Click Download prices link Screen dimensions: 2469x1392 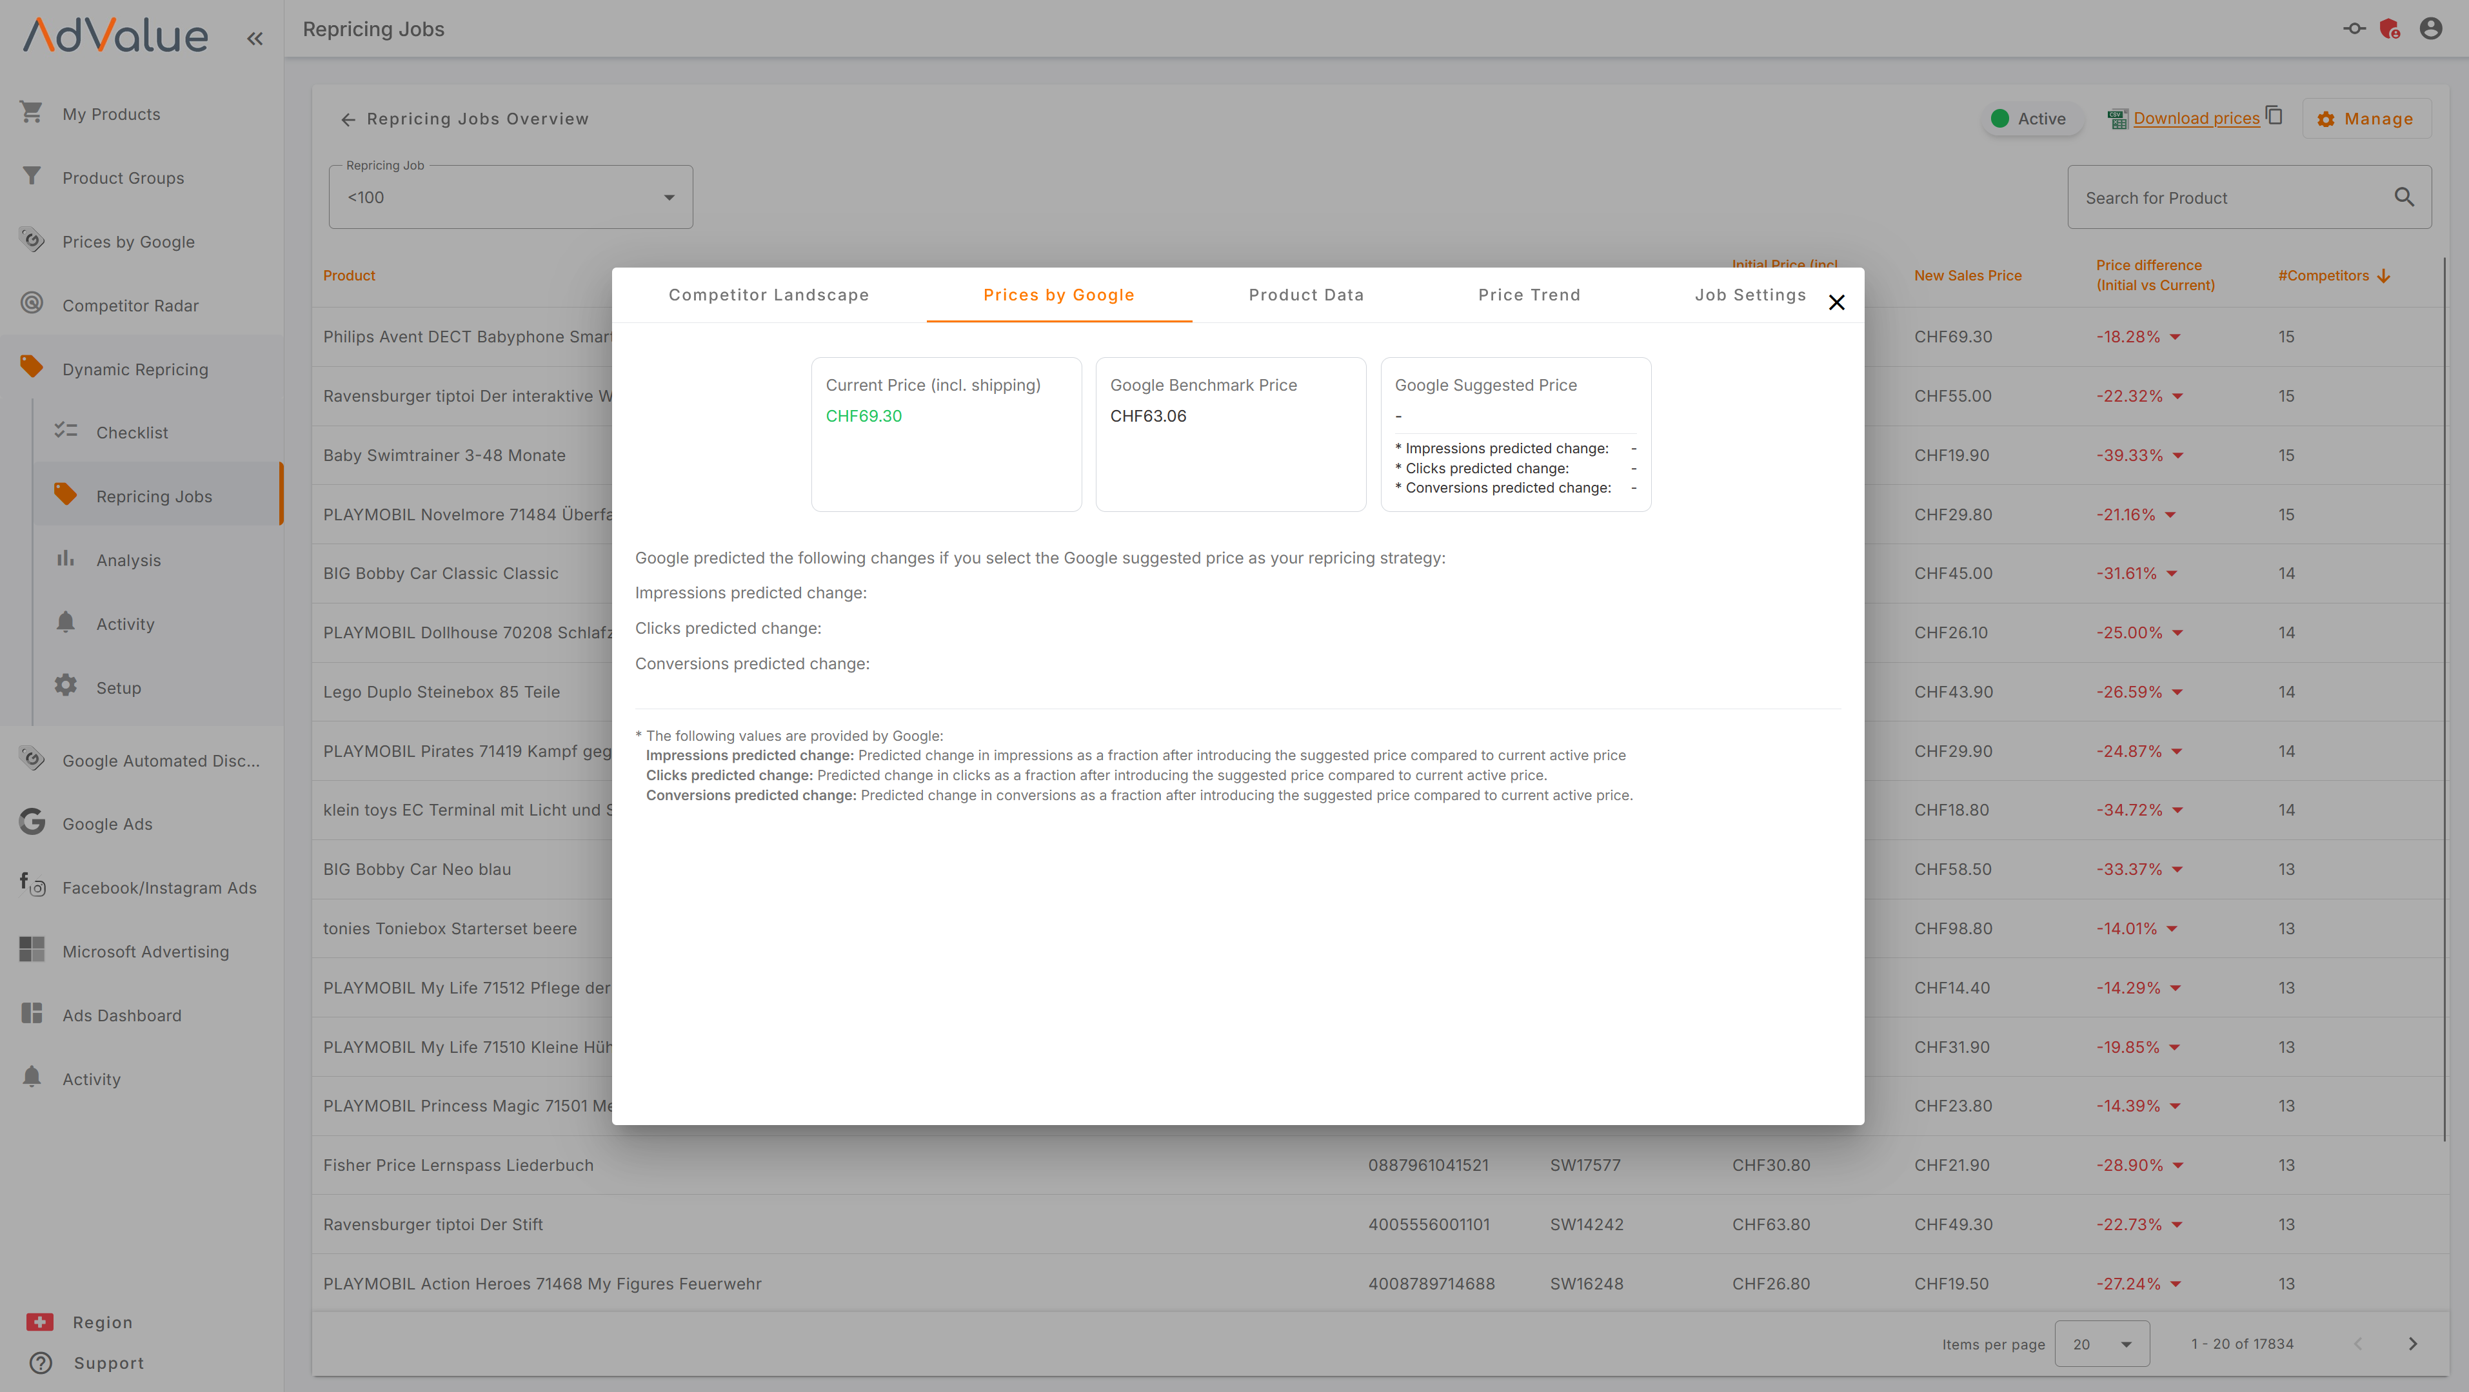(2196, 118)
